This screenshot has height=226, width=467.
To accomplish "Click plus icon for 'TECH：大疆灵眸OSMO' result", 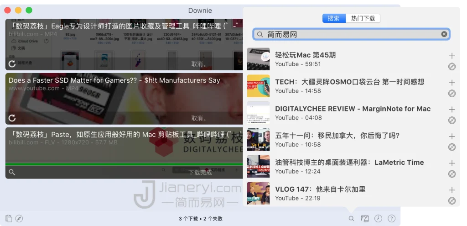I will pyautogui.click(x=452, y=83).
